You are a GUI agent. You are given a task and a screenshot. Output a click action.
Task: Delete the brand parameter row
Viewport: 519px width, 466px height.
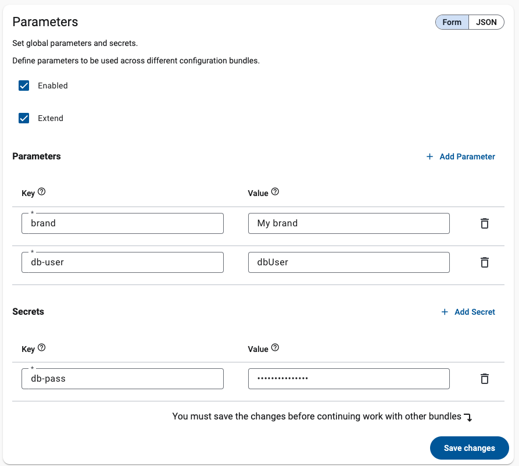click(485, 223)
